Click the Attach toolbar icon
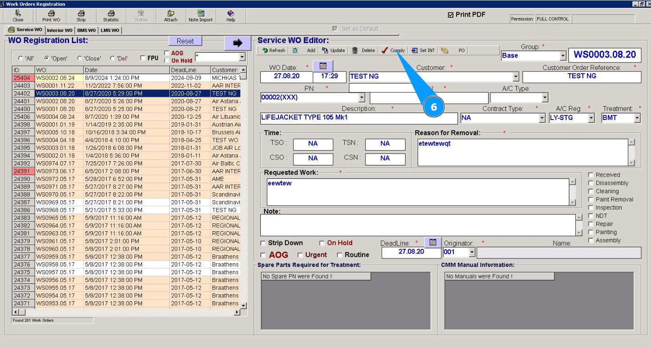This screenshot has width=651, height=348. (x=171, y=16)
